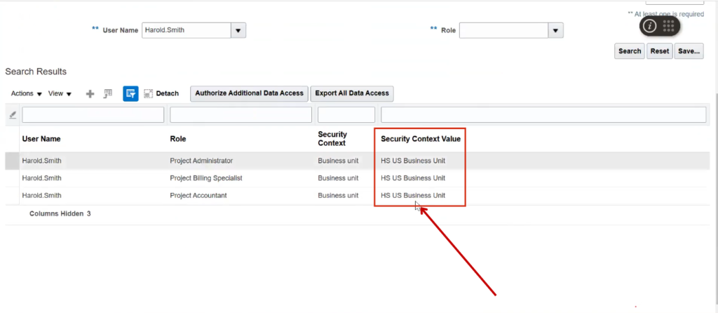Select the Project Billing Specialist row
This screenshot has height=313, width=718.
click(x=206, y=178)
